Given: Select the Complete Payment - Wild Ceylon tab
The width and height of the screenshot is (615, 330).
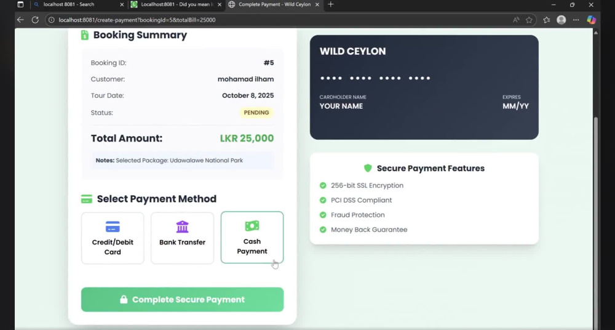Looking at the screenshot, I should pos(274,5).
